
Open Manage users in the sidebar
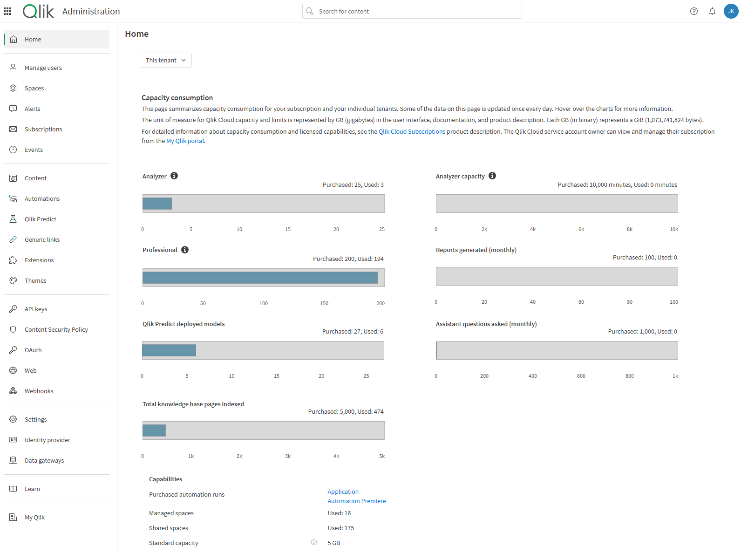(x=43, y=68)
